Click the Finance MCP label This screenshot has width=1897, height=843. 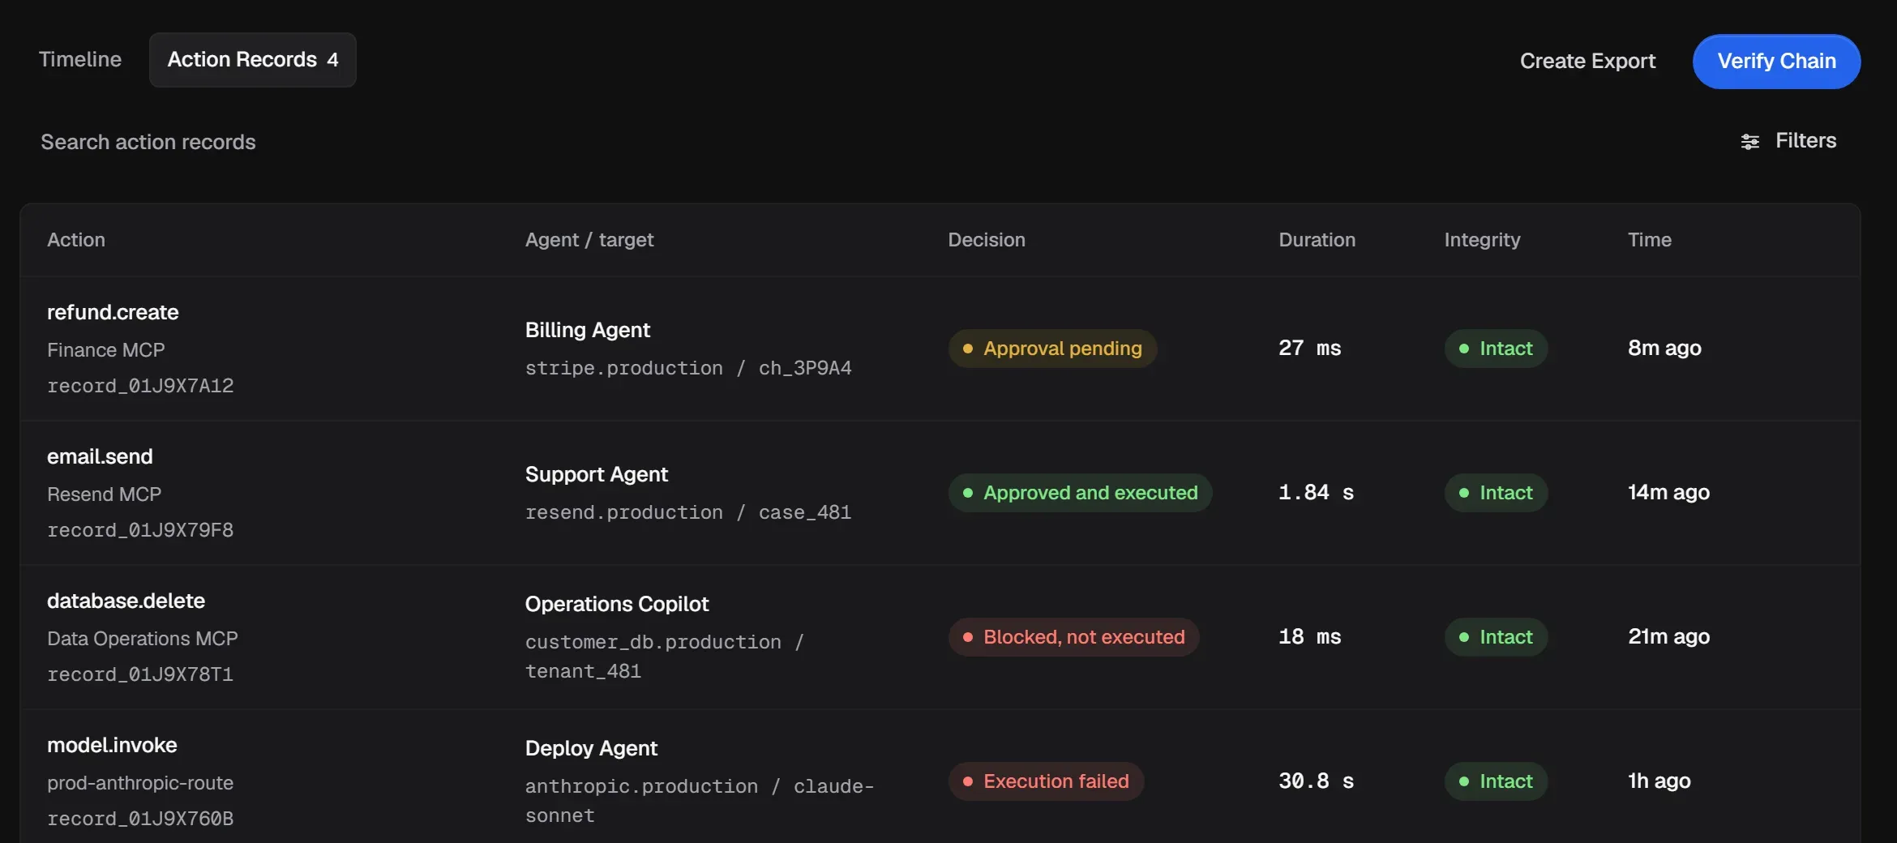point(106,350)
